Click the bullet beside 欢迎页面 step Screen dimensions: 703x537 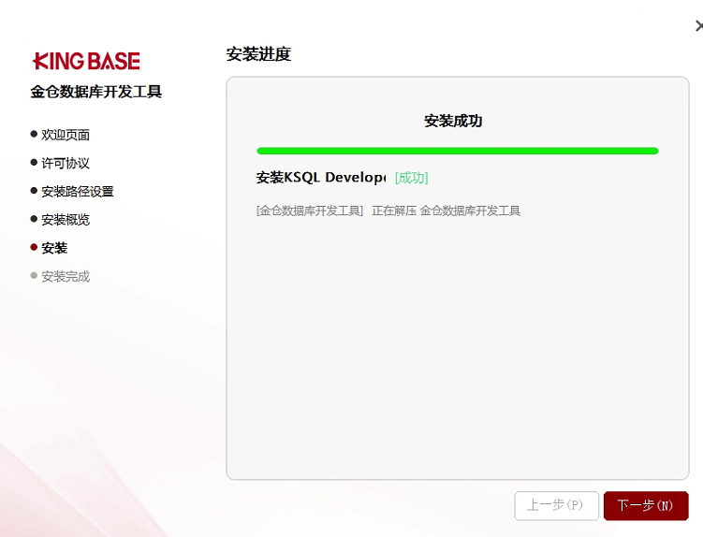[x=35, y=135]
